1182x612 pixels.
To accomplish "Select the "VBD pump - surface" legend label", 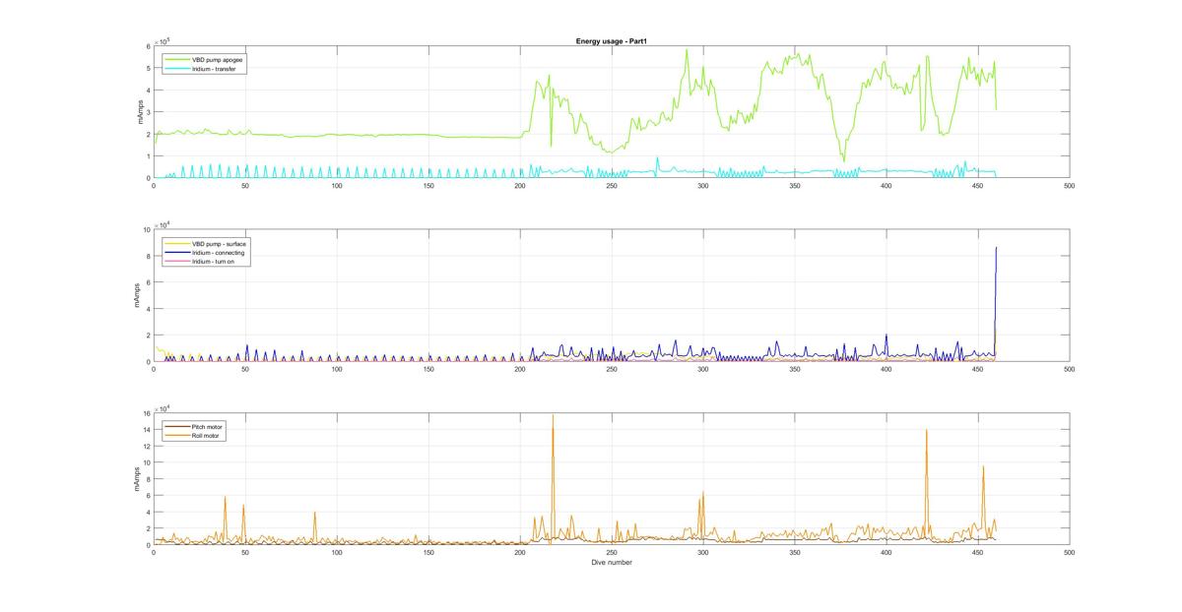I will tap(217, 243).
